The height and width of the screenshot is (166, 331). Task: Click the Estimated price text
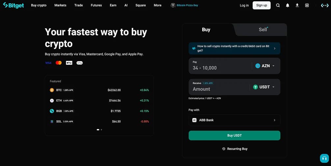(205, 98)
